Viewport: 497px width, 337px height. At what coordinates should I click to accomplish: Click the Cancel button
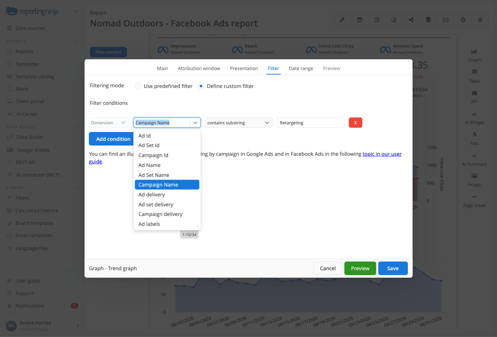coord(328,268)
